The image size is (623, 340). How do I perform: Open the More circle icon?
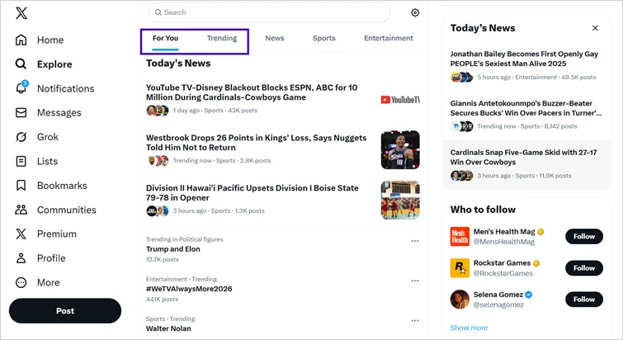pyautogui.click(x=21, y=282)
